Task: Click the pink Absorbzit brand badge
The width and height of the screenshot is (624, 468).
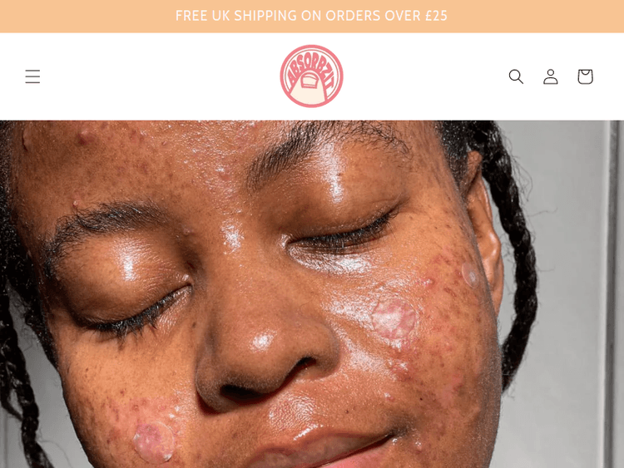Action: click(311, 76)
